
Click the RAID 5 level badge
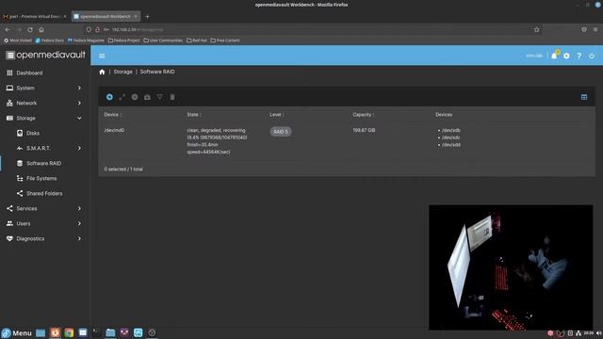point(281,132)
